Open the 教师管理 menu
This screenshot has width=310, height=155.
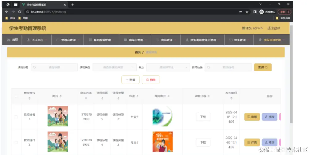click(166, 40)
